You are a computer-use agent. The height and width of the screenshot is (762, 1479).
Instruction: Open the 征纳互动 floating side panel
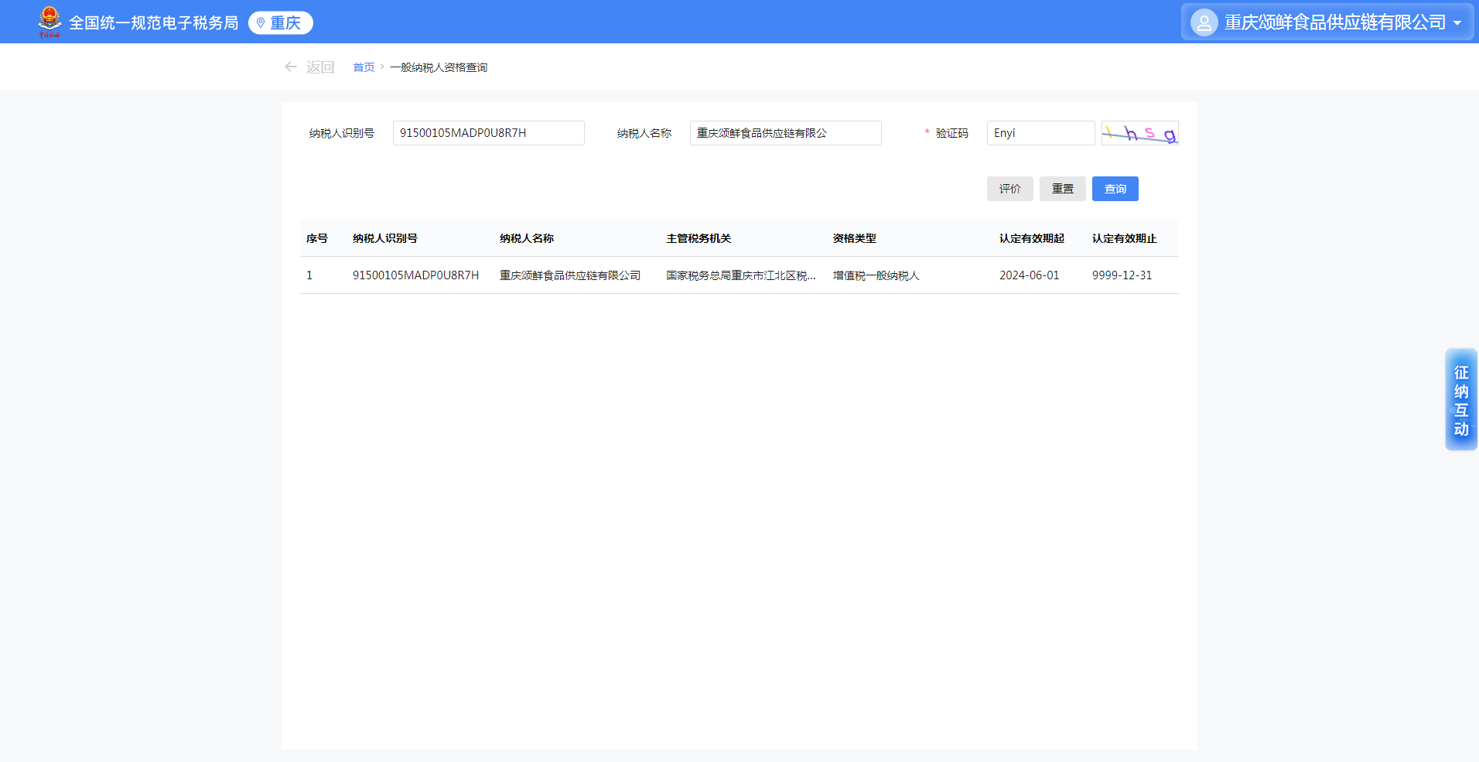(x=1460, y=400)
